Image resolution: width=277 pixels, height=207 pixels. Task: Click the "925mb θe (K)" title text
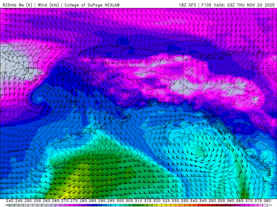click(17, 5)
